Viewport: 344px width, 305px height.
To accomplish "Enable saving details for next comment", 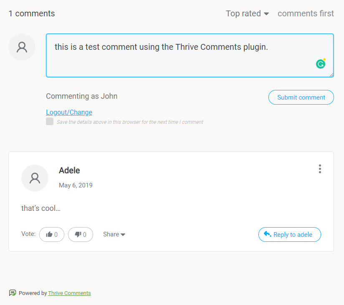I will pos(50,121).
